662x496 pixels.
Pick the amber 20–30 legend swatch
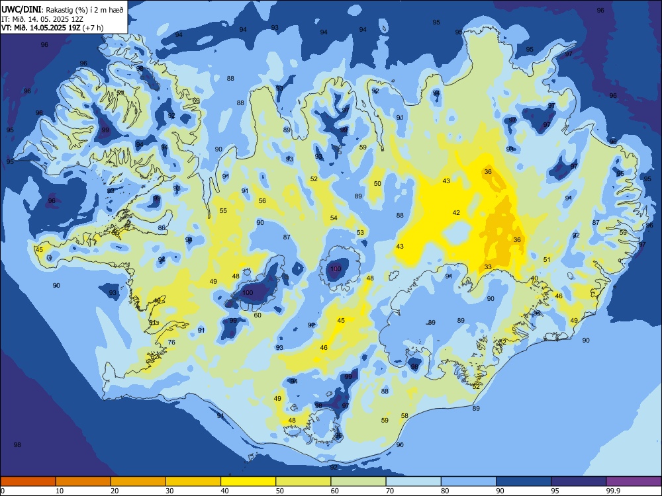pyautogui.click(x=138, y=481)
